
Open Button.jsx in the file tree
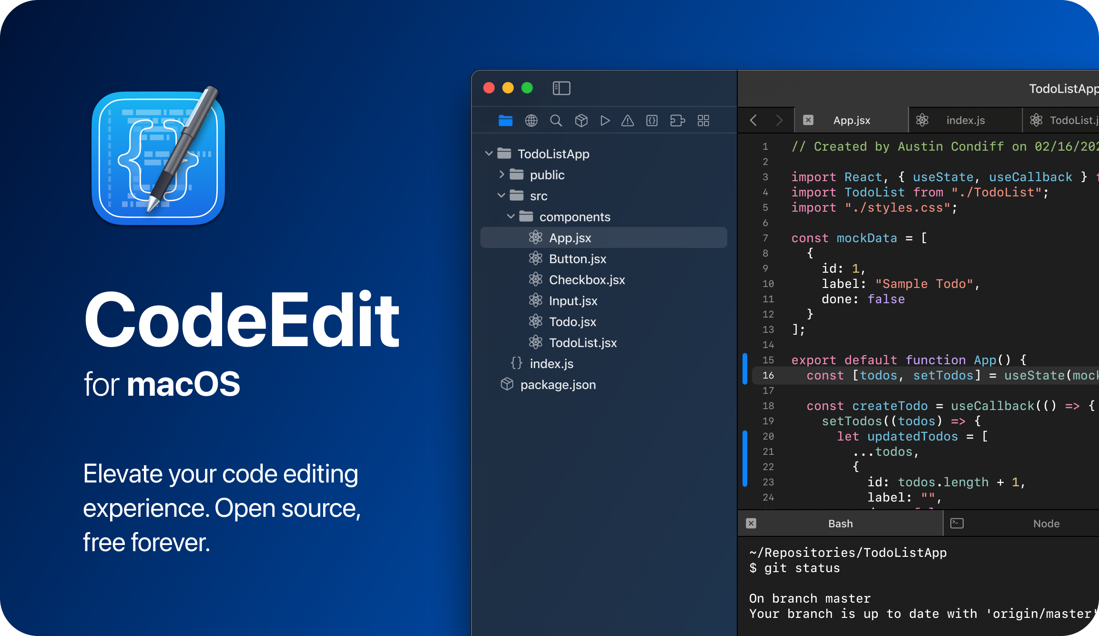click(x=604, y=258)
